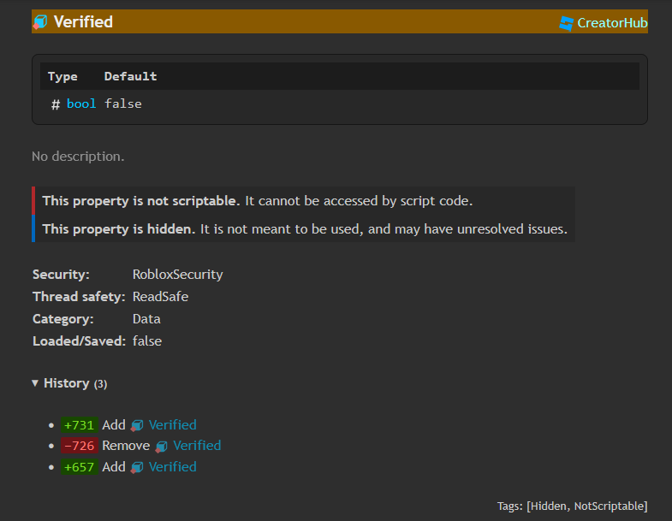This screenshot has height=521, width=672.
Task: Open Verified link in +657 history entry
Action: [172, 466]
